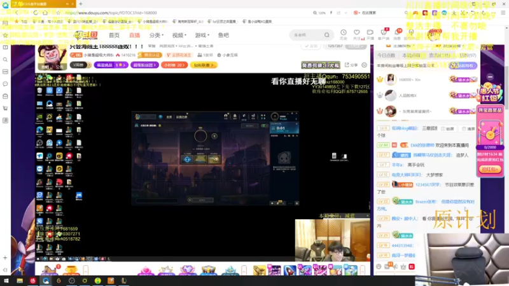The height and width of the screenshot is (286, 509).
Task: Click the 福星挑战 purple badge button
Action: (x=111, y=65)
